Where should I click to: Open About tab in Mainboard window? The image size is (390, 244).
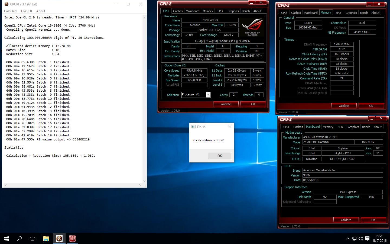(378, 127)
